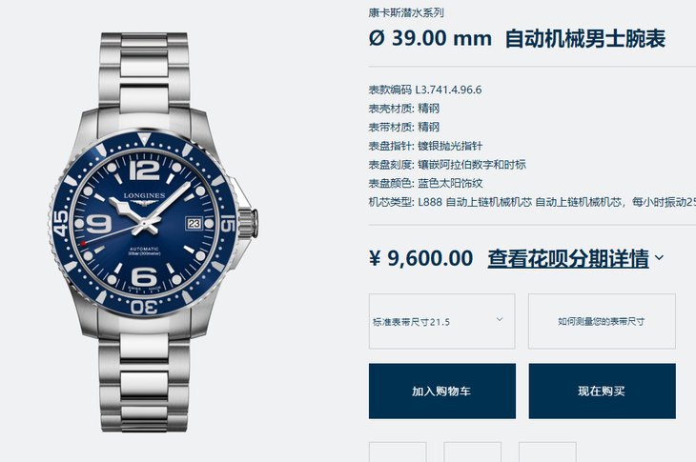This screenshot has width=696, height=462.
Task: Open the 标准表带尺寸21.5 dropdown
Action: pos(441,321)
